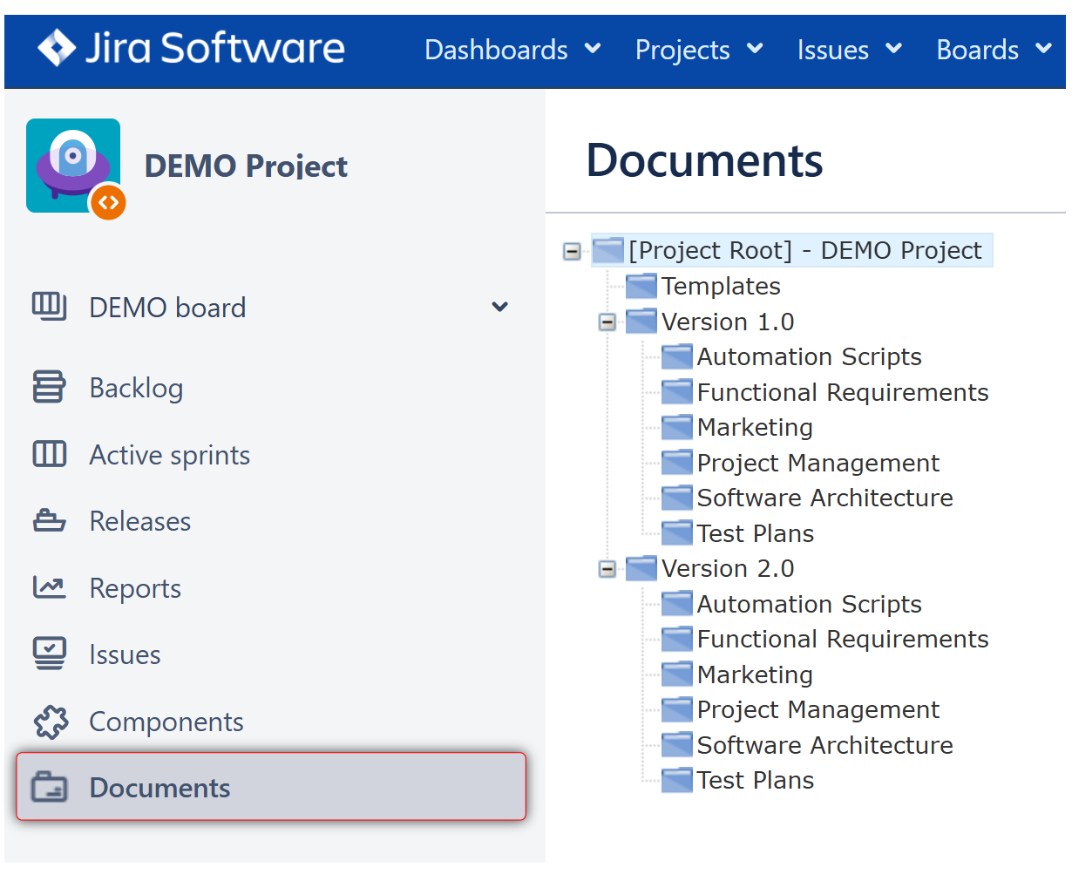Image resolution: width=1072 pixels, height=881 pixels.
Task: Collapse the Project Root tree node
Action: [x=572, y=250]
